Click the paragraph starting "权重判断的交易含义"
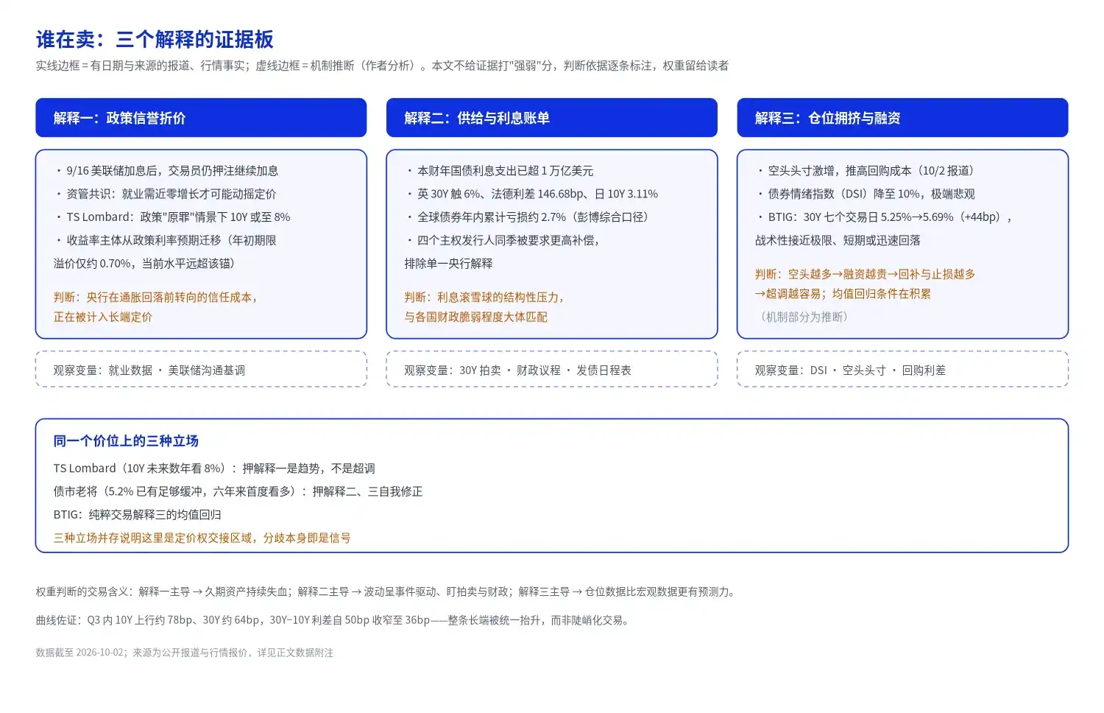 point(387,591)
